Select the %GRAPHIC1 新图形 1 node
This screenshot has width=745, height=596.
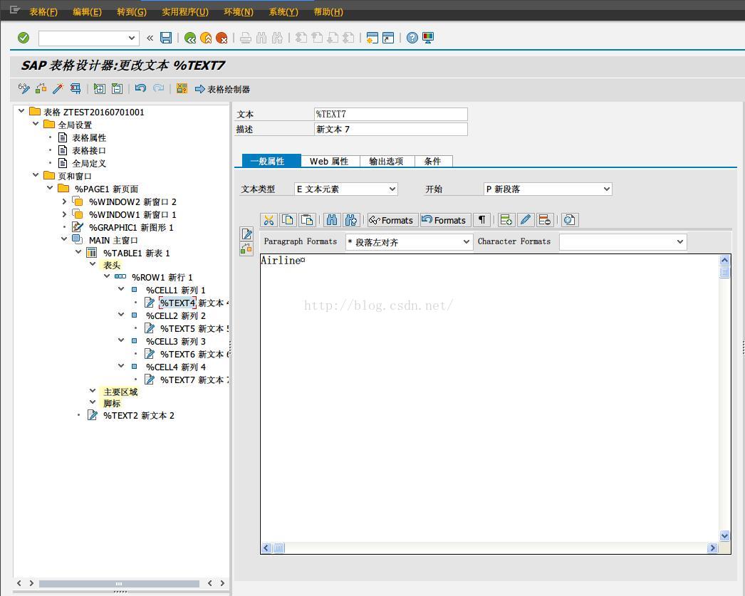[131, 227]
